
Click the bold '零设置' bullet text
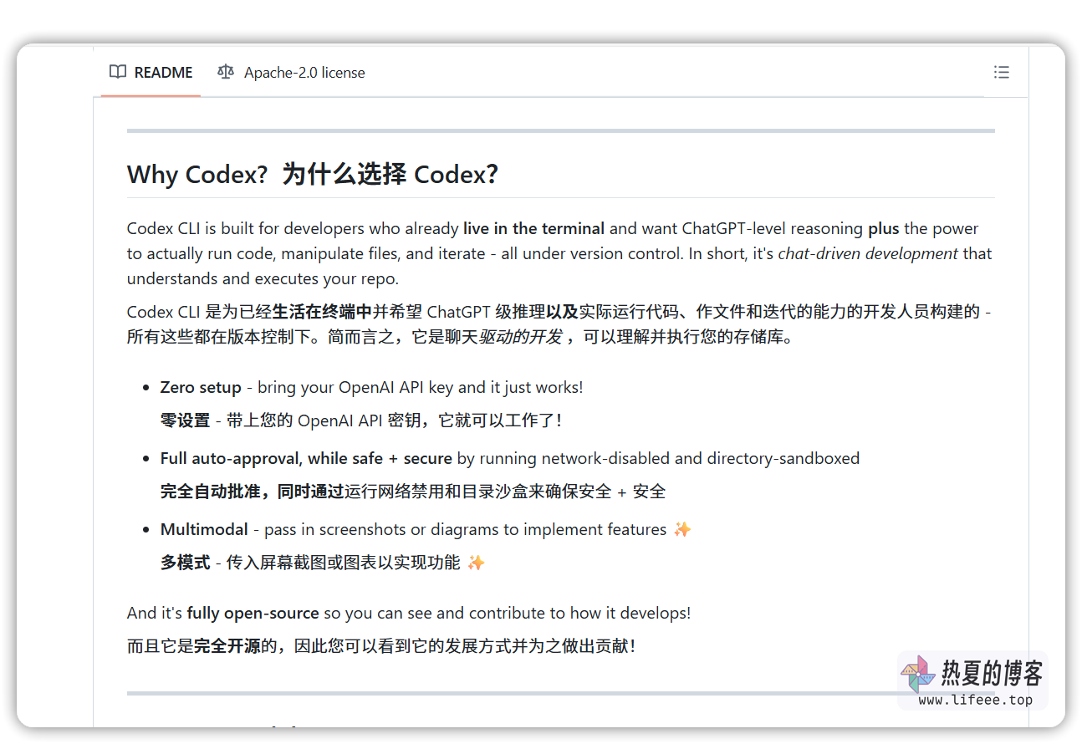point(185,420)
